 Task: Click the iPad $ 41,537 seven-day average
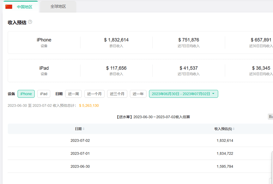[189, 68]
